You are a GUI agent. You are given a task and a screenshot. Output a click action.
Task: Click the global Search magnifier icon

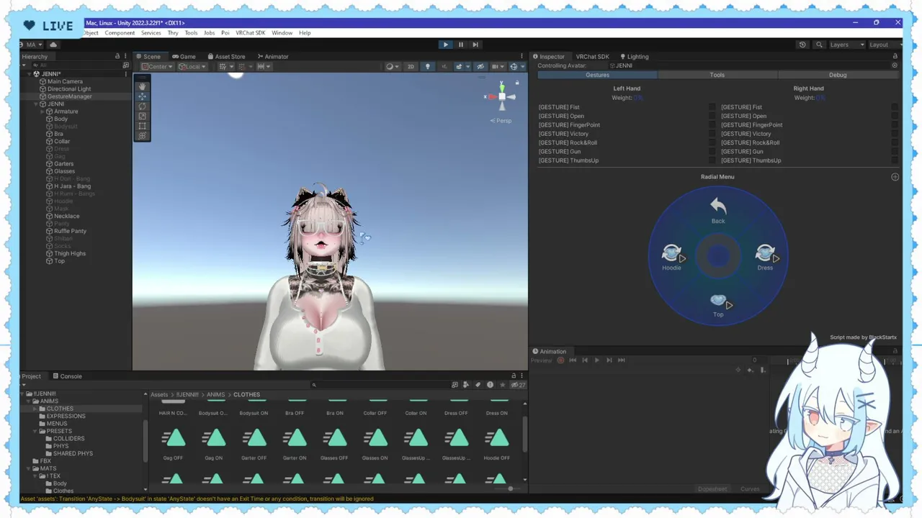point(819,45)
